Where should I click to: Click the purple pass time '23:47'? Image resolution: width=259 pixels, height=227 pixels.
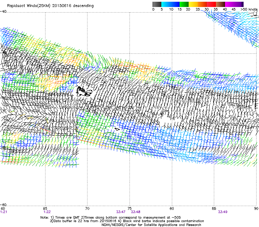click(x=121, y=212)
